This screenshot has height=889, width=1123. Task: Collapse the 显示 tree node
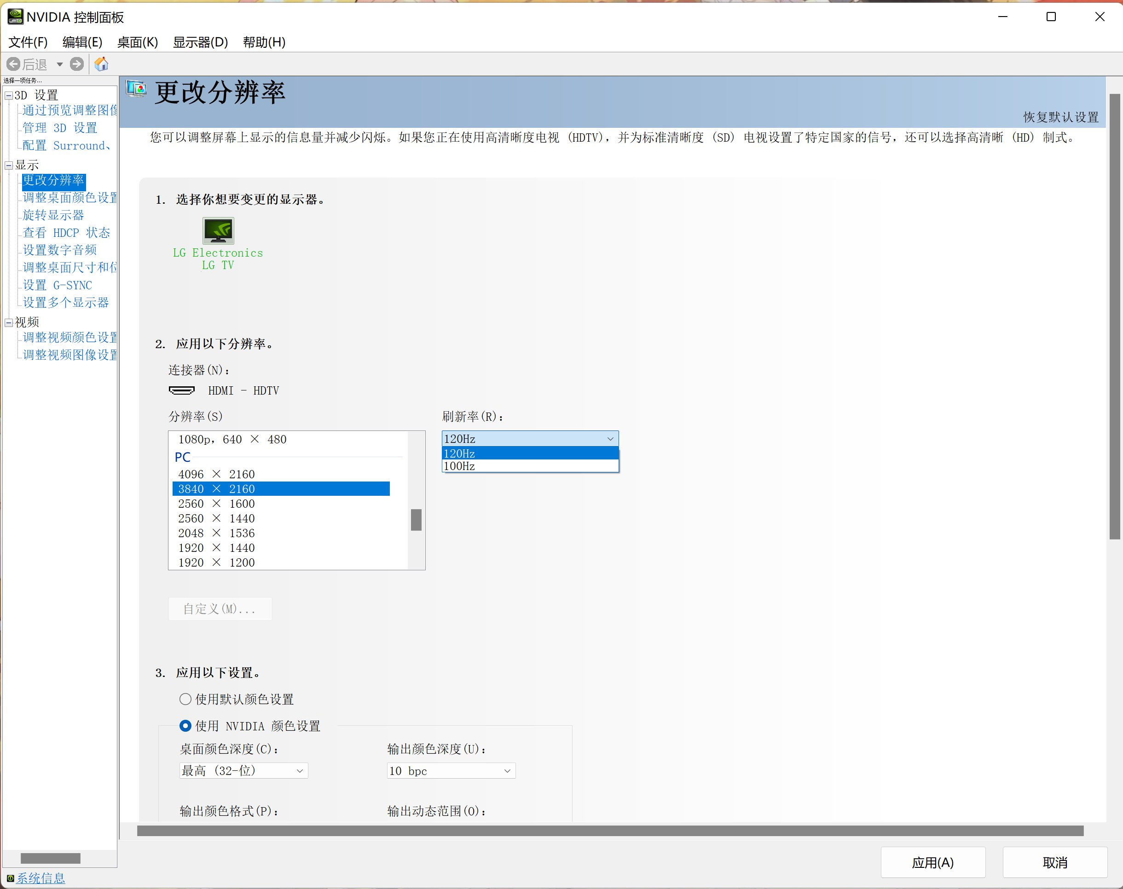click(9, 166)
